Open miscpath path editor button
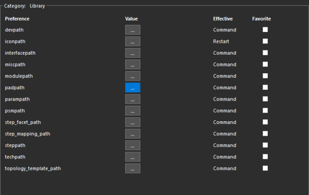Viewport: 309px width, 195px height. click(133, 64)
